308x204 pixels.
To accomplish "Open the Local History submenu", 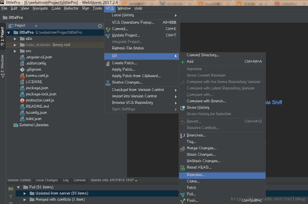I will coord(142,15).
